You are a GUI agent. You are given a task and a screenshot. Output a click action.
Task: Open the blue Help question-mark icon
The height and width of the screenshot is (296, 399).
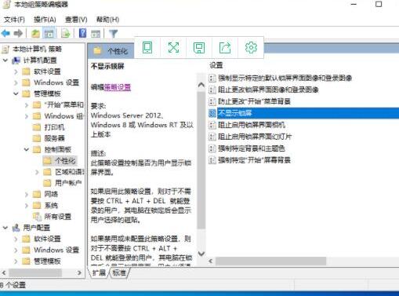[82, 33]
